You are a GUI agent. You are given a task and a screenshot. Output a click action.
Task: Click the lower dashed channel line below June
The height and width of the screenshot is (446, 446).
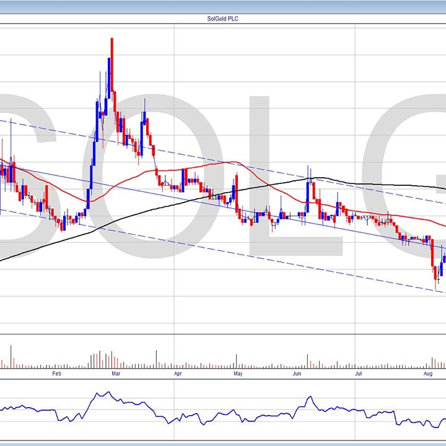tap(297, 265)
